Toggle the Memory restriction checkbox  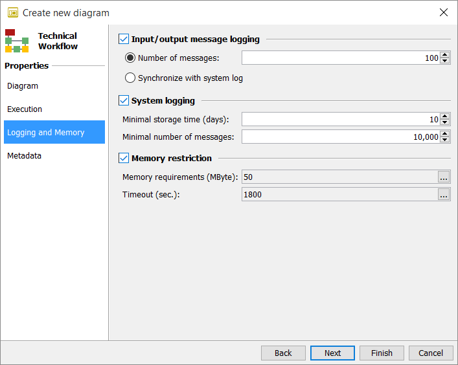pos(124,158)
